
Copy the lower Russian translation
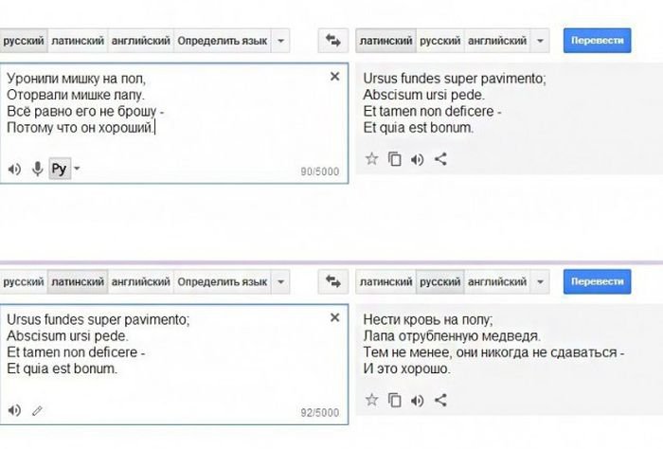(395, 400)
